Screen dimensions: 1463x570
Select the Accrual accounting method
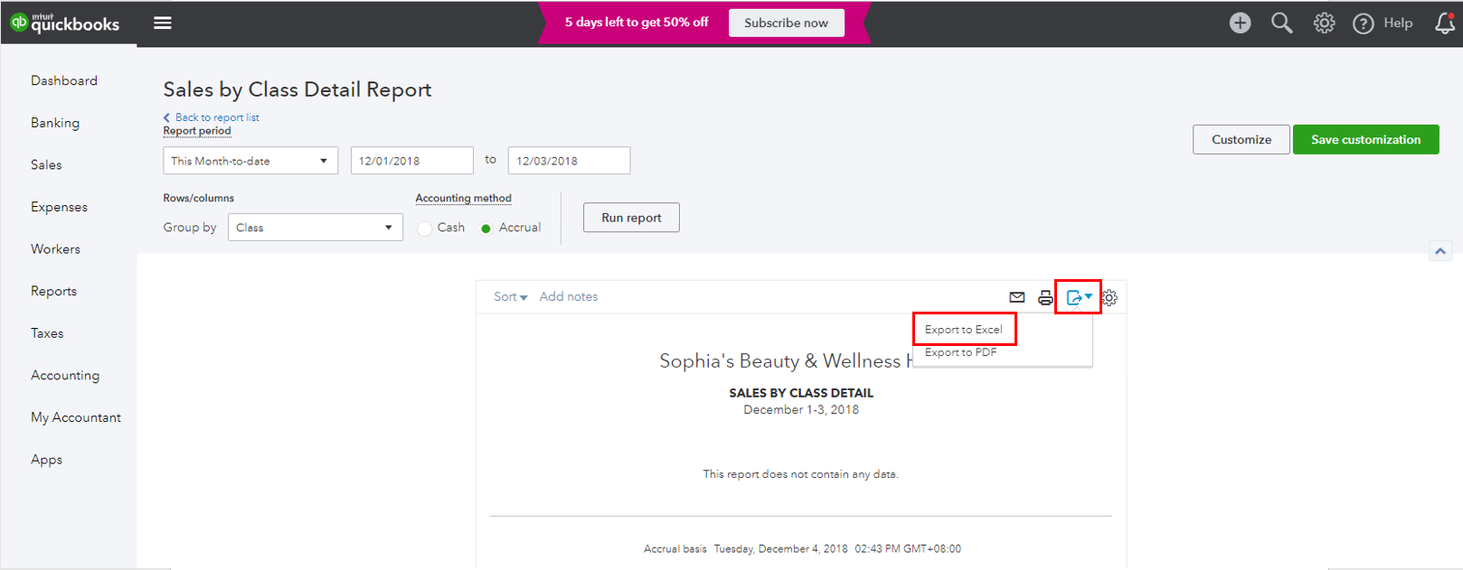click(x=486, y=229)
